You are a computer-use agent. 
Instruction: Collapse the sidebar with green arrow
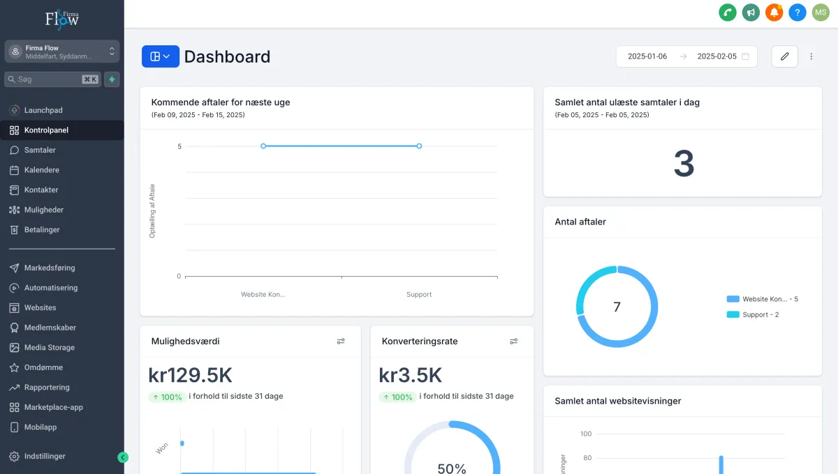pos(123,457)
